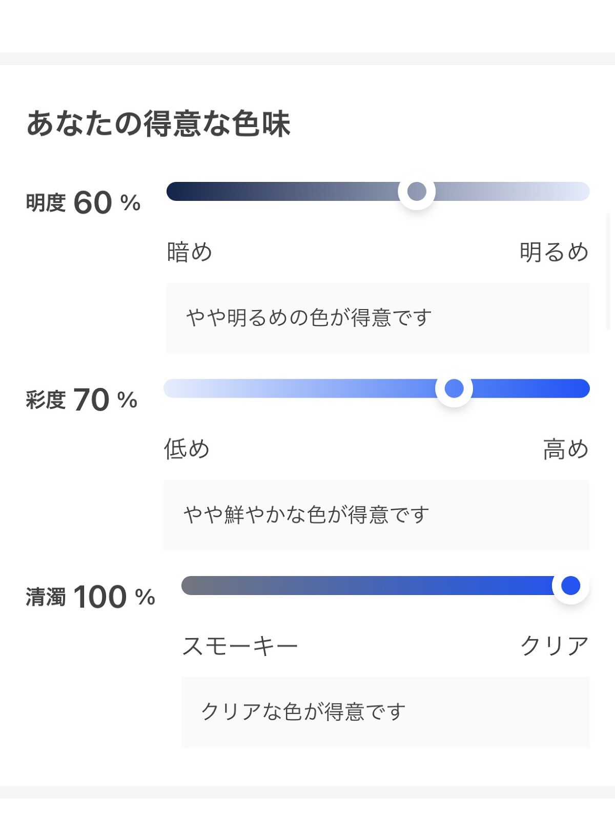The height and width of the screenshot is (820, 615).
Task: Click the 彩度 saturation slider handle
Action: 454,388
